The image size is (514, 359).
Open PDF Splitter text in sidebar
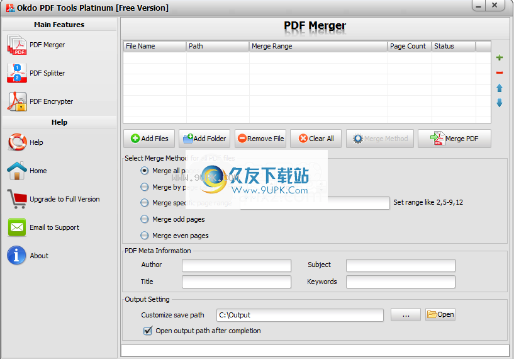pyautogui.click(x=47, y=73)
